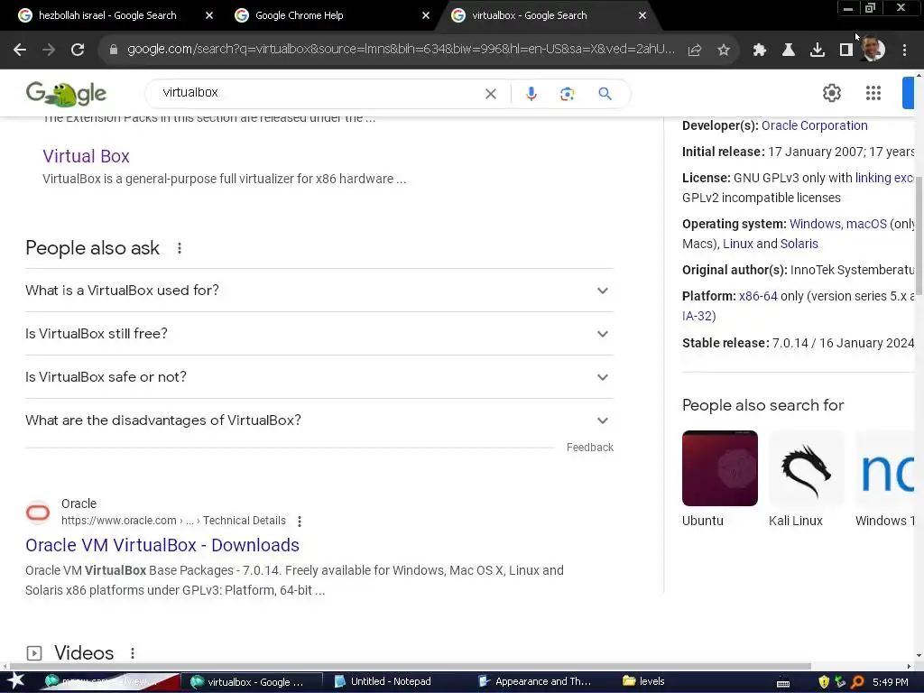Open the x86-64 platform link

758,296
